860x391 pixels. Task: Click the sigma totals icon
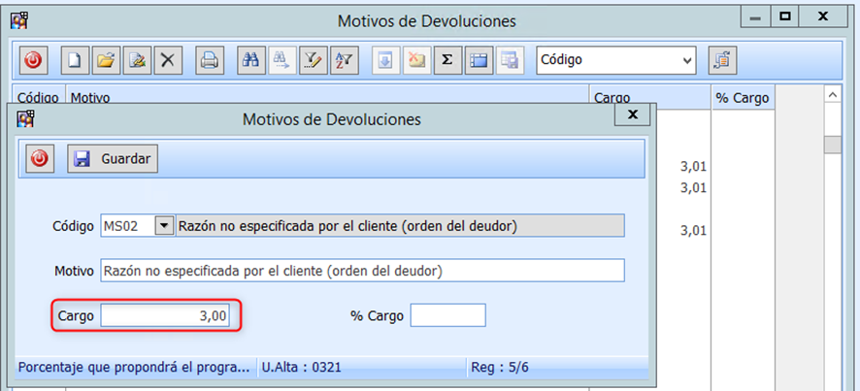(x=446, y=60)
